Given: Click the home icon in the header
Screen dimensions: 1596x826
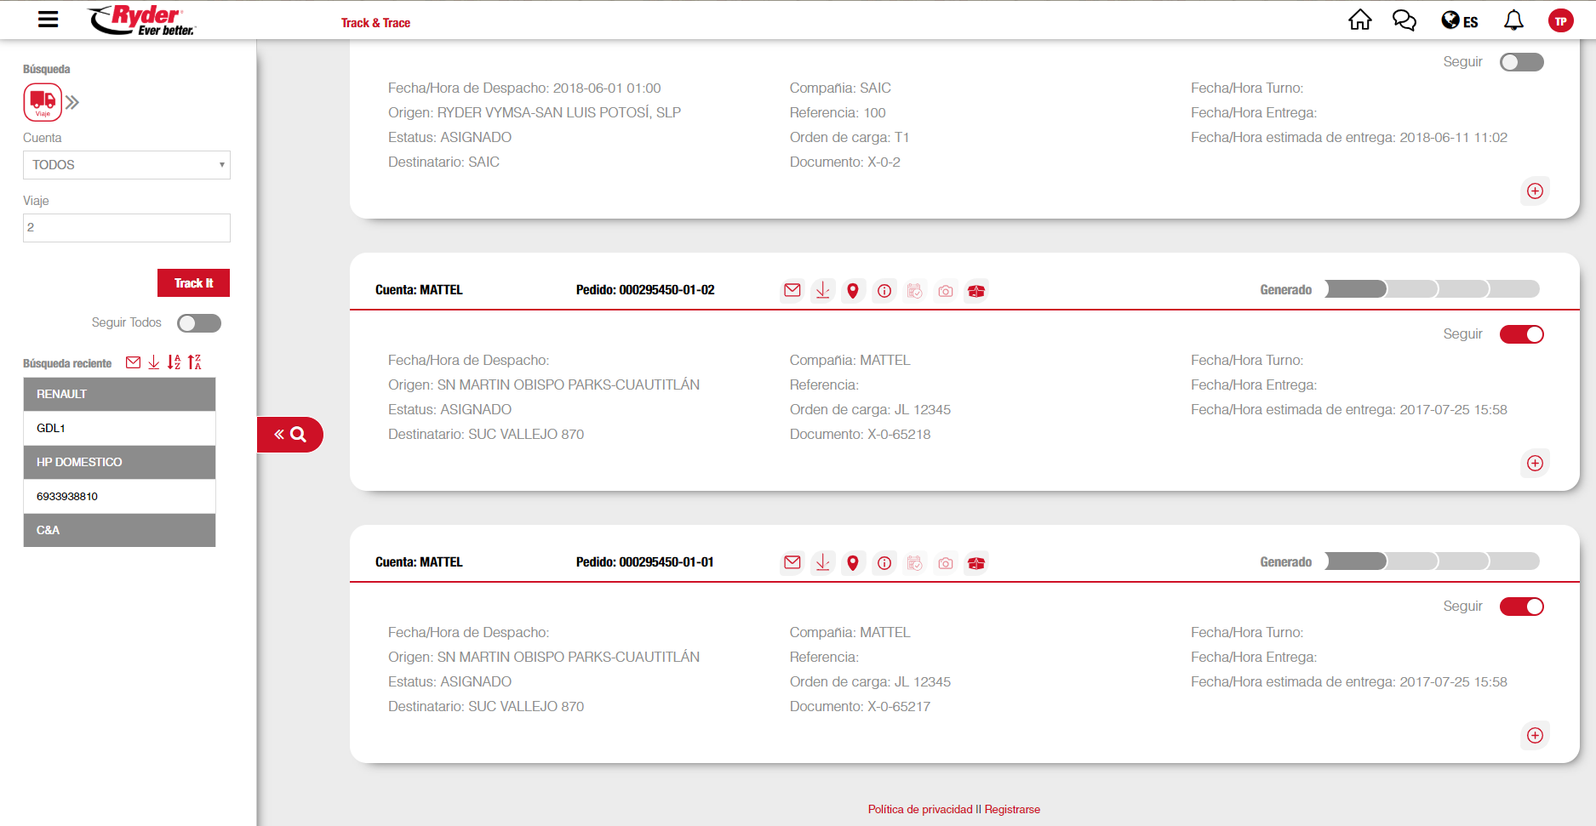Looking at the screenshot, I should tap(1359, 20).
